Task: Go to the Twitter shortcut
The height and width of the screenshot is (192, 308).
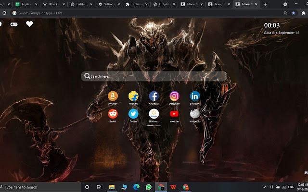Action: tap(133, 114)
